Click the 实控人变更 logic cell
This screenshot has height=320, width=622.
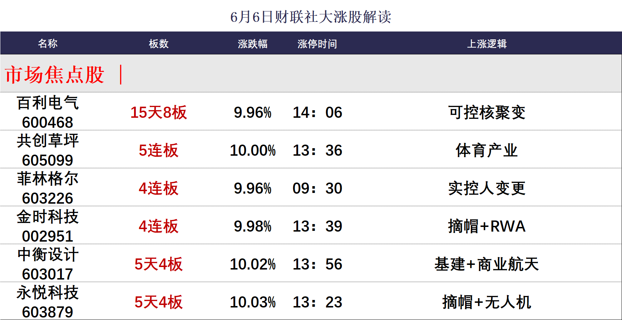coord(487,188)
